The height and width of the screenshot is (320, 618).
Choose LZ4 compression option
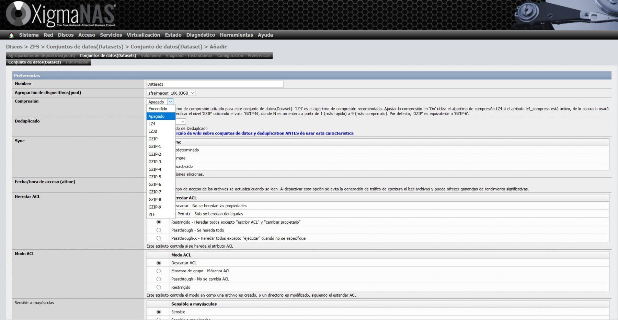[161, 124]
